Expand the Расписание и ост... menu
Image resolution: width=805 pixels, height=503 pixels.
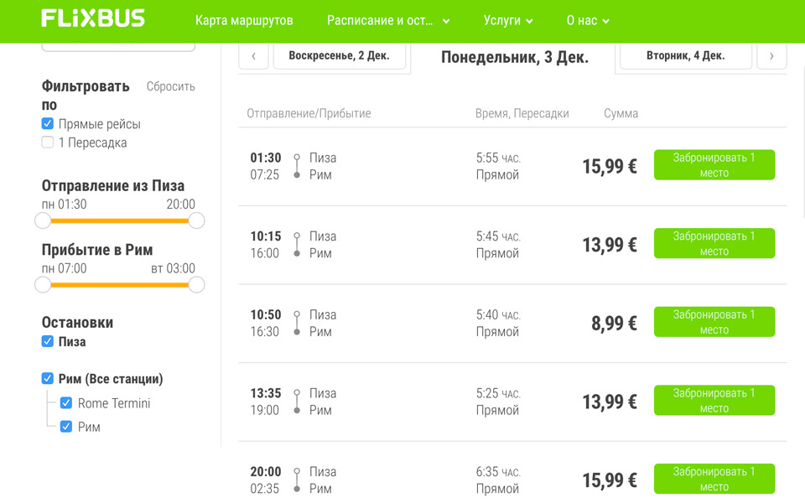pos(388,20)
